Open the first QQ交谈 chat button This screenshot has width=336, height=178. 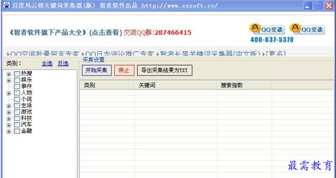(x=267, y=29)
